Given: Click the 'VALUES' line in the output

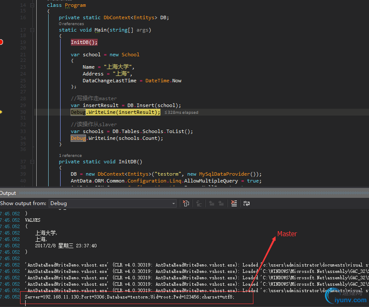Looking at the screenshot, I should click(33, 220).
